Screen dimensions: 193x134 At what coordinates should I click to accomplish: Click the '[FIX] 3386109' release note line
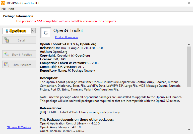pos(80,112)
